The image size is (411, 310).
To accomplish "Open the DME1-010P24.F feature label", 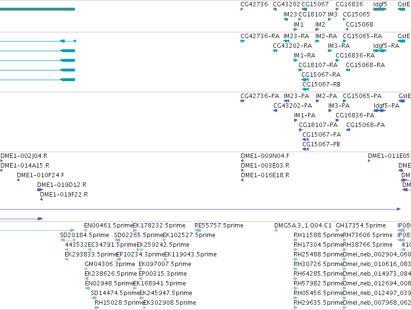I will click(x=41, y=175).
